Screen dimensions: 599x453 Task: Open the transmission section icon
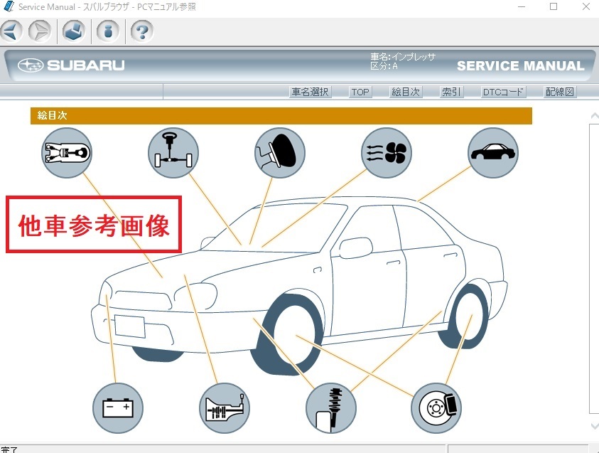click(x=225, y=408)
